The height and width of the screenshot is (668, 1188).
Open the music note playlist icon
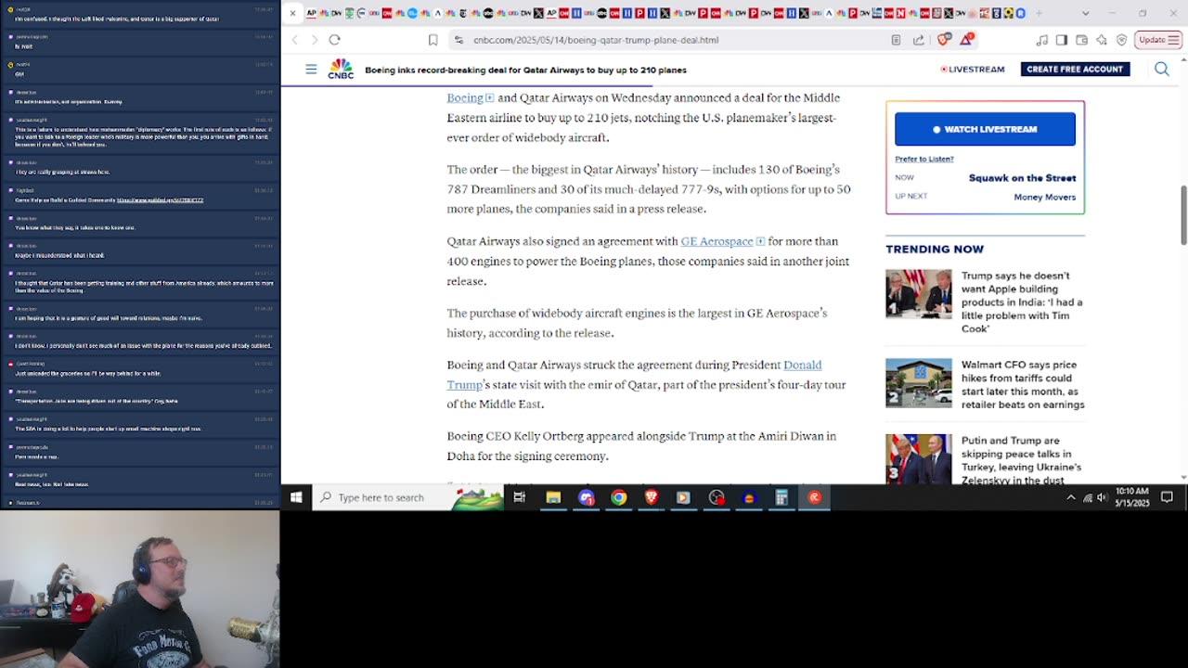[x=1042, y=40]
